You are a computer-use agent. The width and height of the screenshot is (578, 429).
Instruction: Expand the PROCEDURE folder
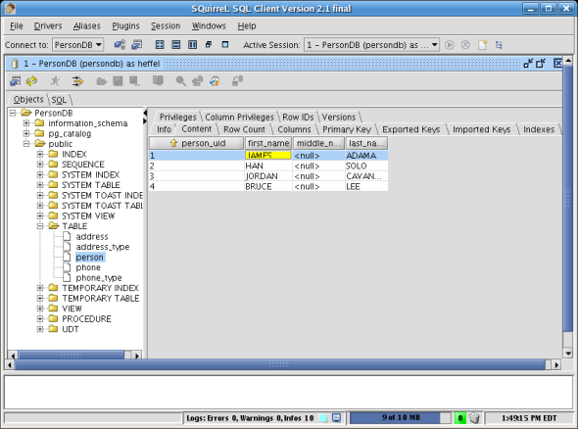click(40, 318)
